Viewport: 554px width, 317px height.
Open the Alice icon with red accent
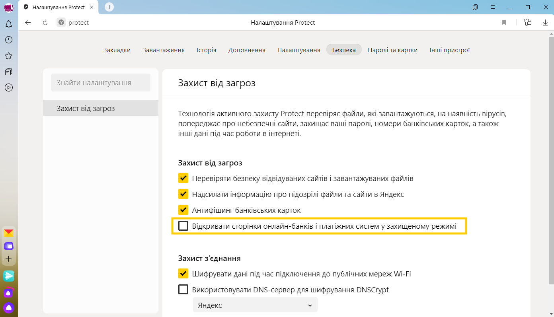[9, 292]
